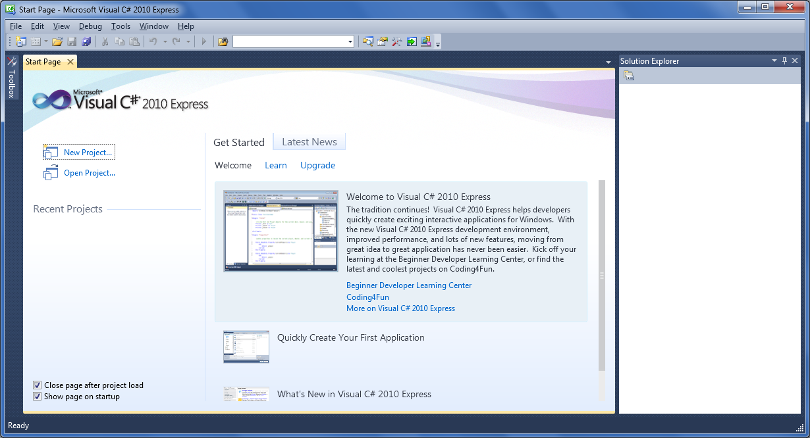This screenshot has width=810, height=438.
Task: Toggle auto-hide pin on Solution Explorer
Action: 784,61
